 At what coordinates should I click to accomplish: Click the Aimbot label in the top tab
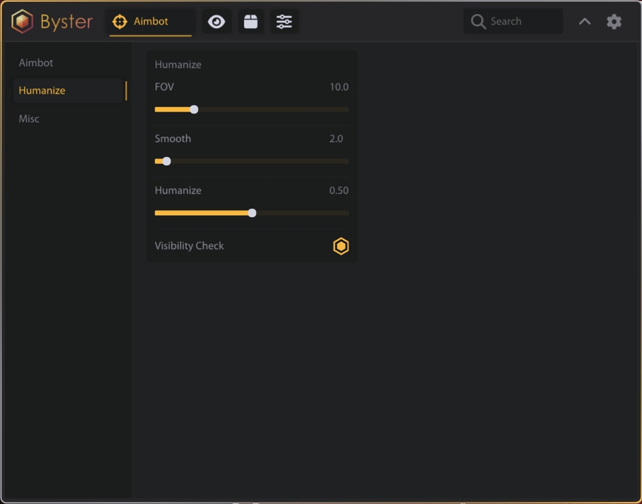[x=151, y=21]
